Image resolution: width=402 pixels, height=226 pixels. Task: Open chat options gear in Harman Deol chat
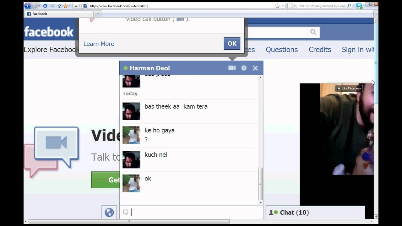pyautogui.click(x=244, y=68)
